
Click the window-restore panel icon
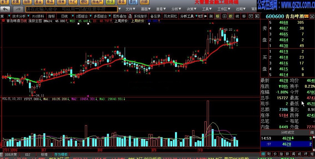[251, 16]
